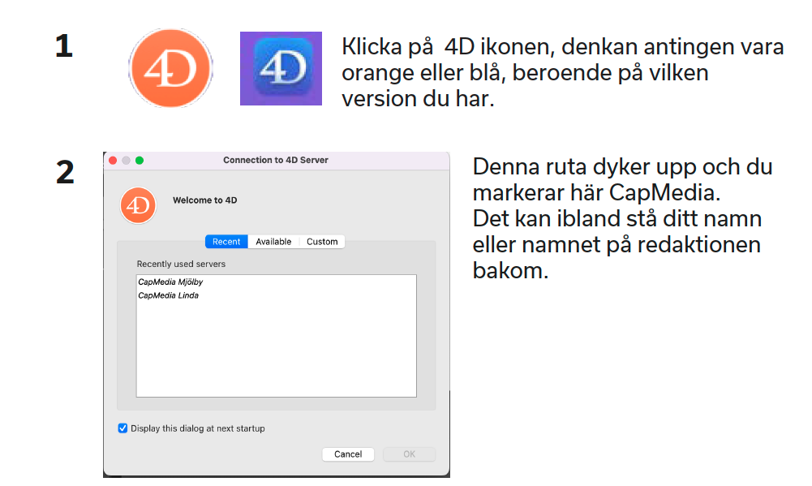Click empty space in the recent servers list

[x=276, y=349]
